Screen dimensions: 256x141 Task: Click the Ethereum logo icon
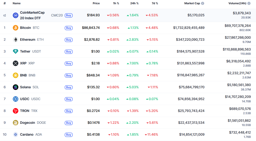click(15, 40)
